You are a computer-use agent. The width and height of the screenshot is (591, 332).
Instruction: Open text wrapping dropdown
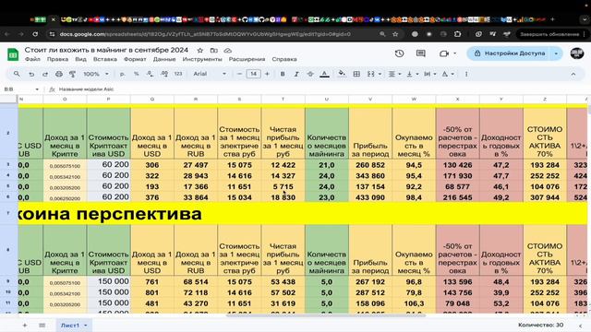(430, 74)
